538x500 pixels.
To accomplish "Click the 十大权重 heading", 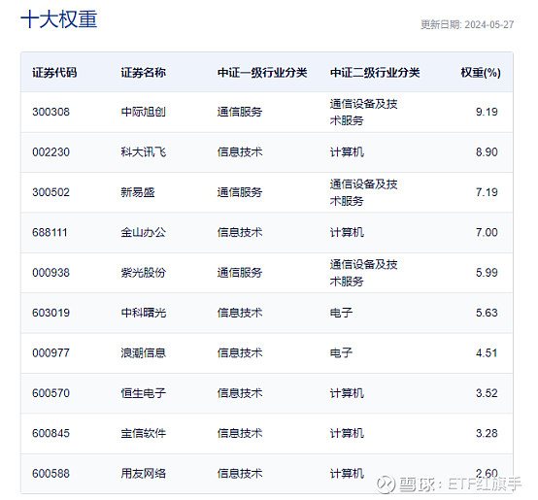I will coord(59,19).
